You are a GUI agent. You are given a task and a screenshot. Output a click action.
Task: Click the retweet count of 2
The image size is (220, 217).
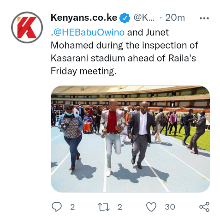tap(120, 207)
